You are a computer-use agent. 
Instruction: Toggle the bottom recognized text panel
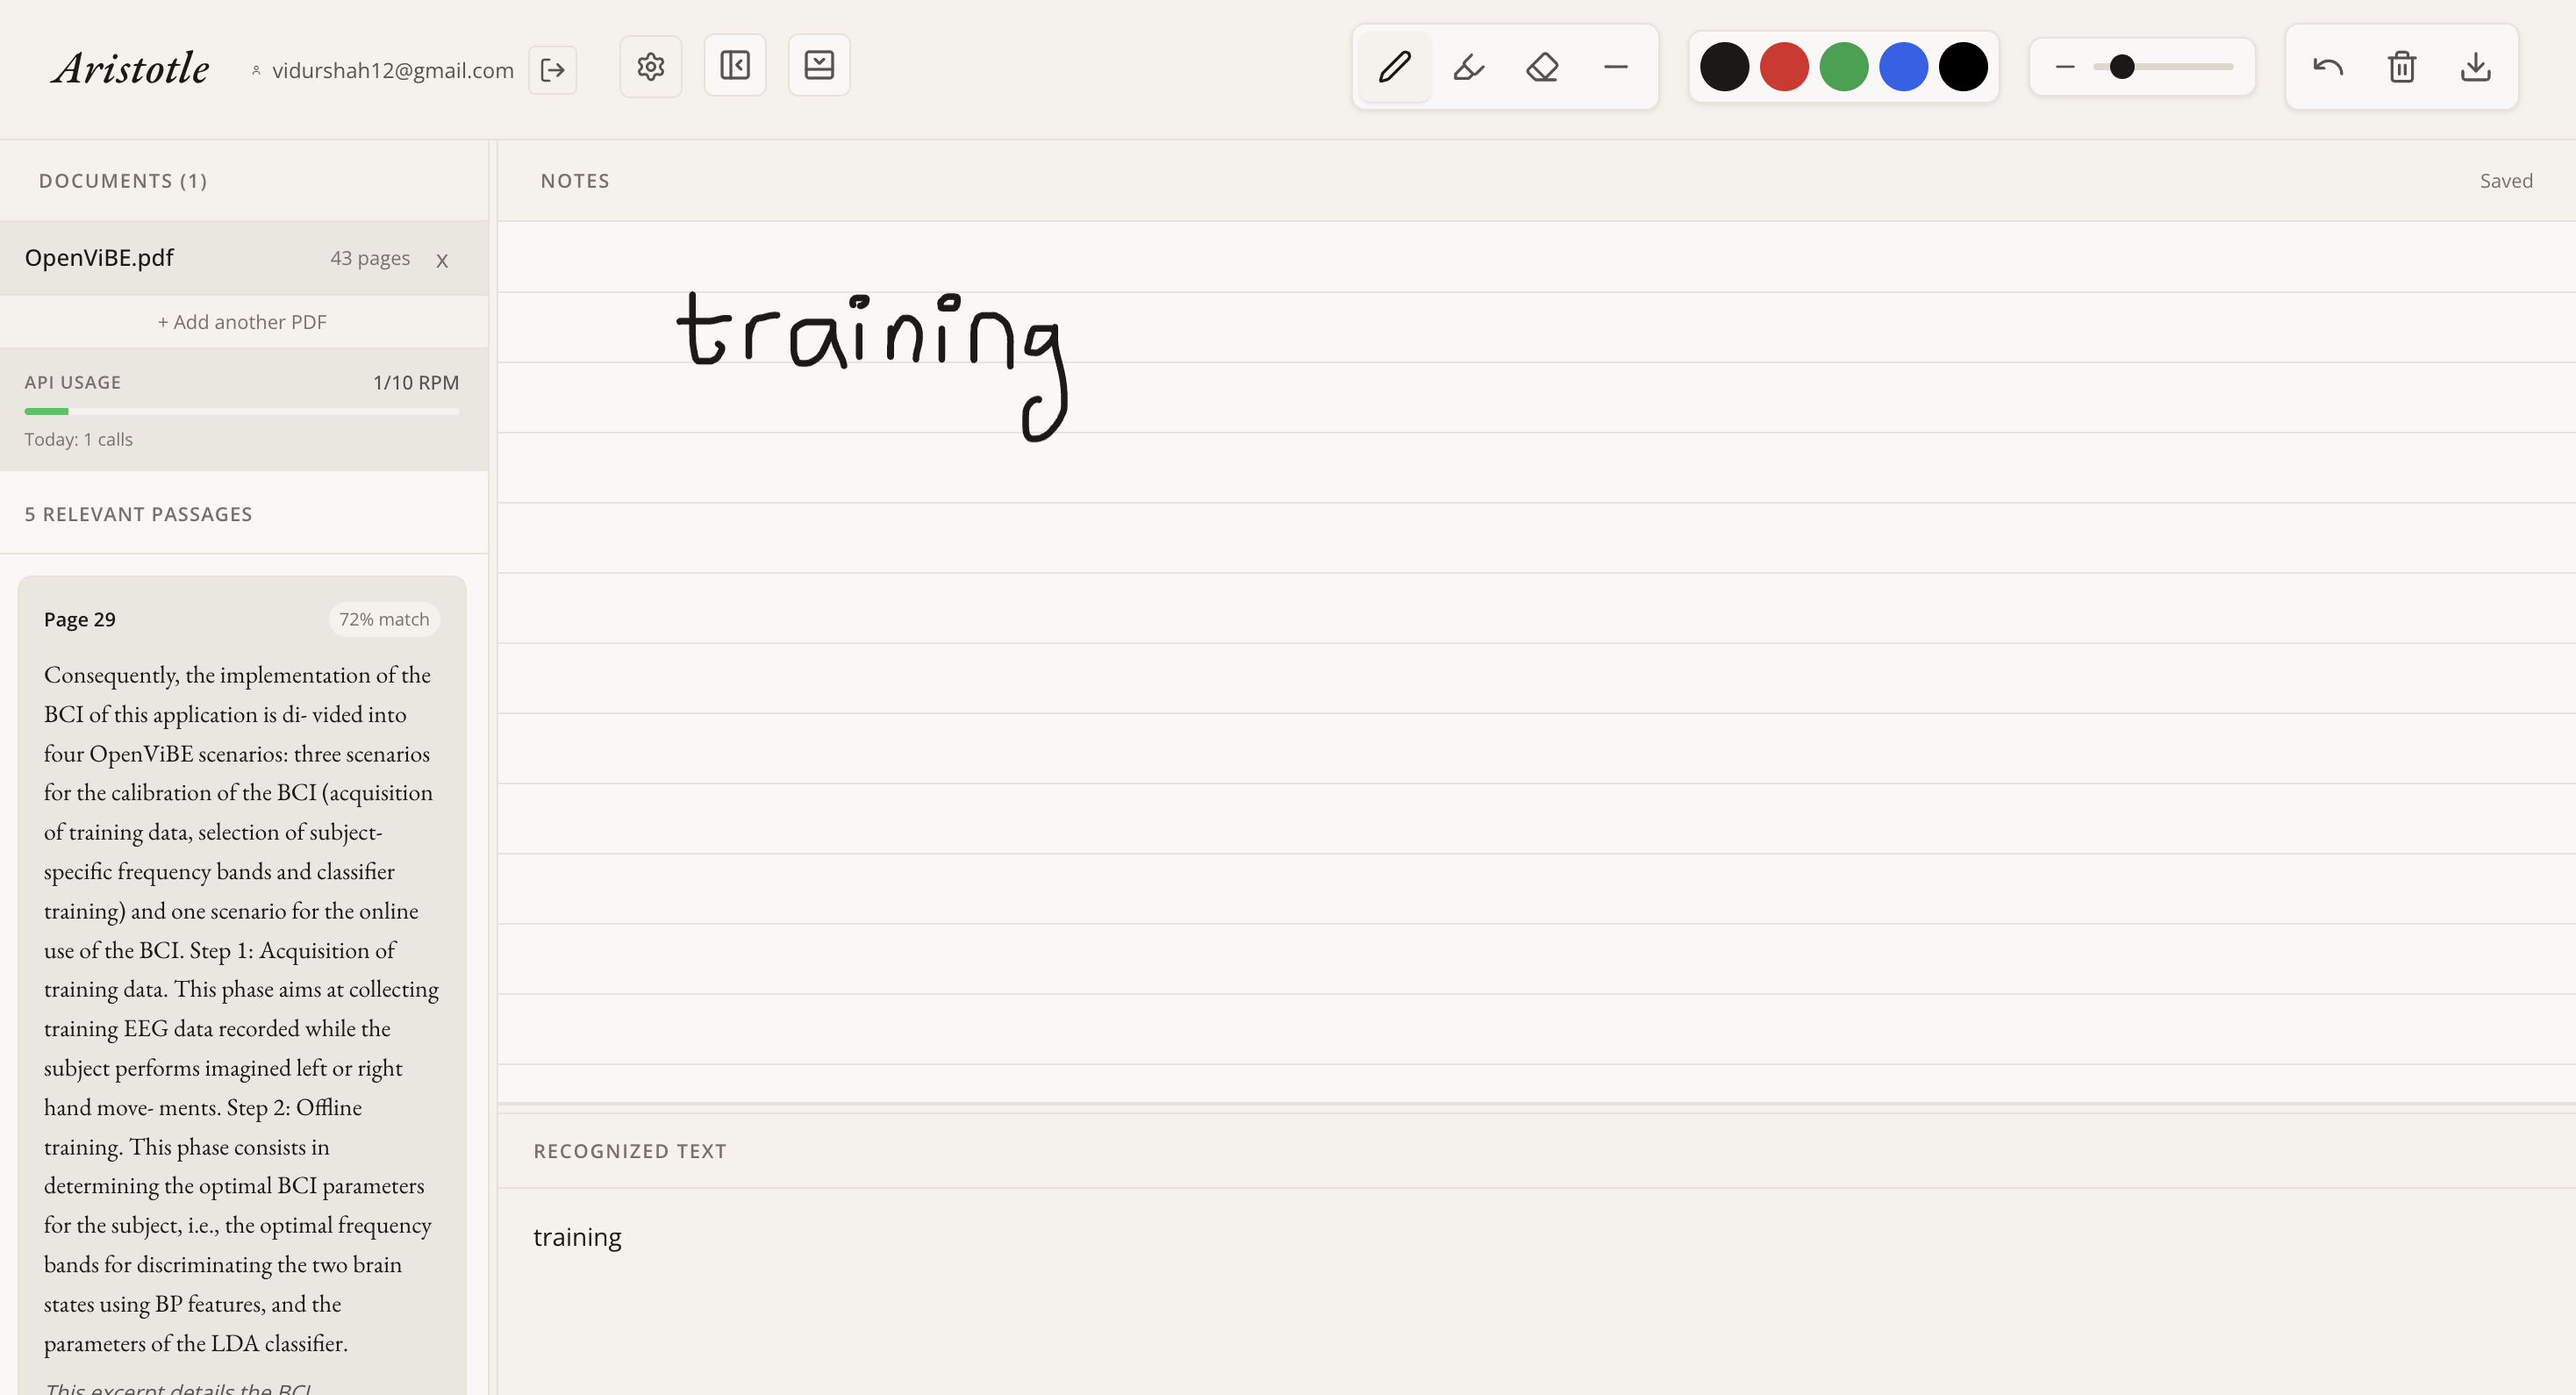click(x=819, y=66)
